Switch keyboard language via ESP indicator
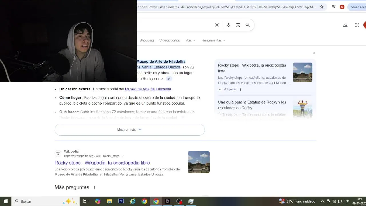 [347, 201]
